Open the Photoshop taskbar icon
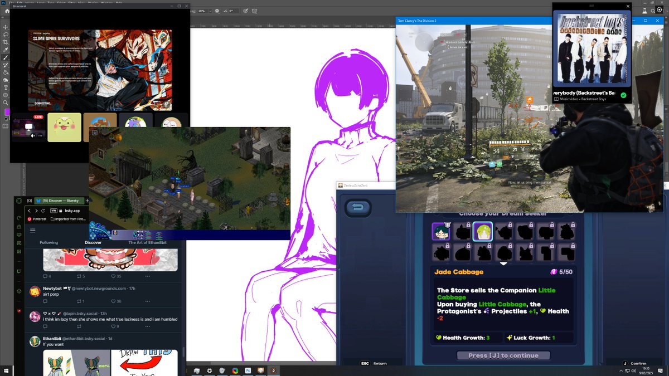Screen dimensions: 669x376 [x=248, y=370]
